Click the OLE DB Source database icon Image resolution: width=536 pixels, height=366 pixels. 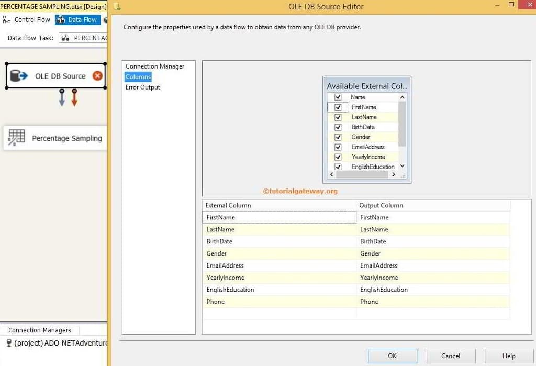click(18, 75)
